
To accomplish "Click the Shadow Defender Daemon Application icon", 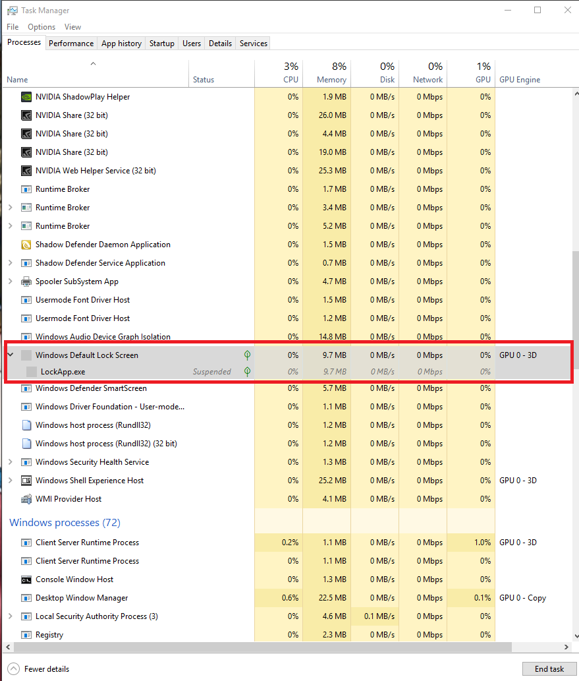I will [26, 245].
